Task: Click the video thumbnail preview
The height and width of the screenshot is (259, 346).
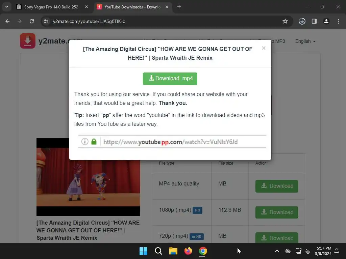Action: (88, 177)
